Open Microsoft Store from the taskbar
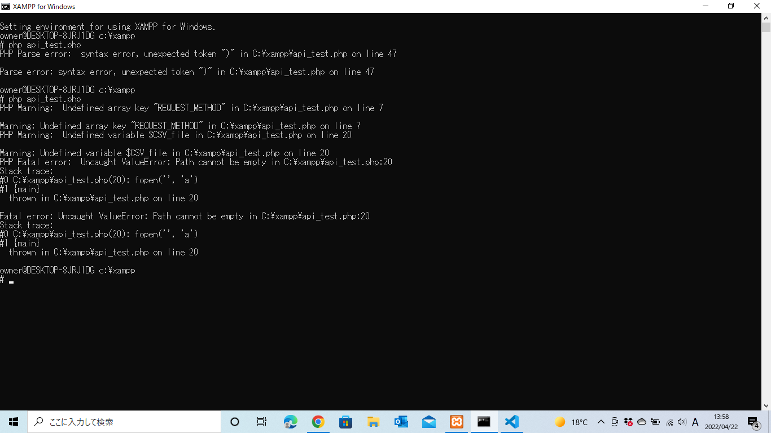This screenshot has width=771, height=433. click(345, 422)
